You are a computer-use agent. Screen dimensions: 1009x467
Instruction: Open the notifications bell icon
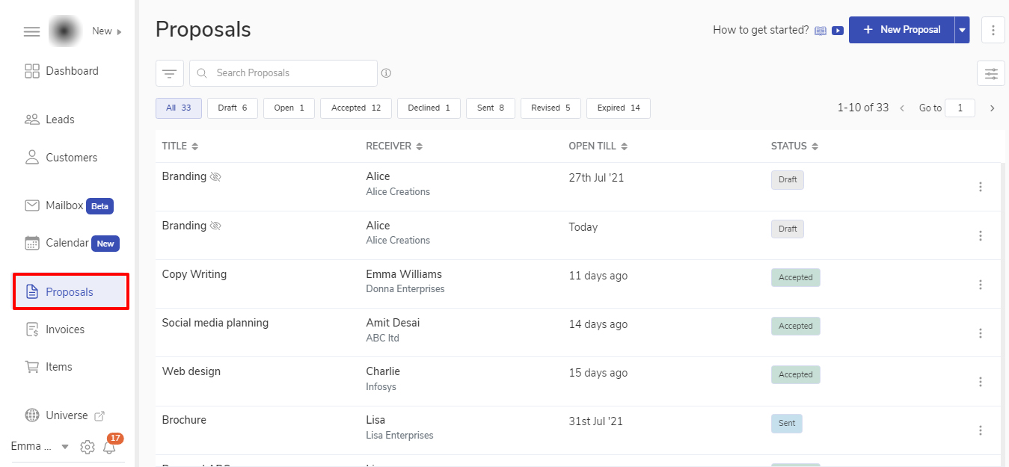110,448
